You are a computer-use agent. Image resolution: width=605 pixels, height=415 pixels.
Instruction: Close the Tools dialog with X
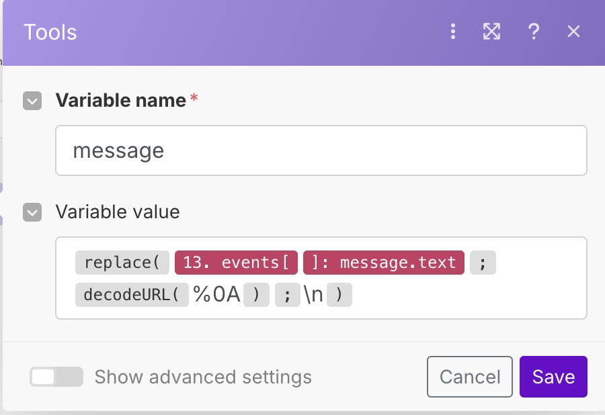tap(573, 32)
